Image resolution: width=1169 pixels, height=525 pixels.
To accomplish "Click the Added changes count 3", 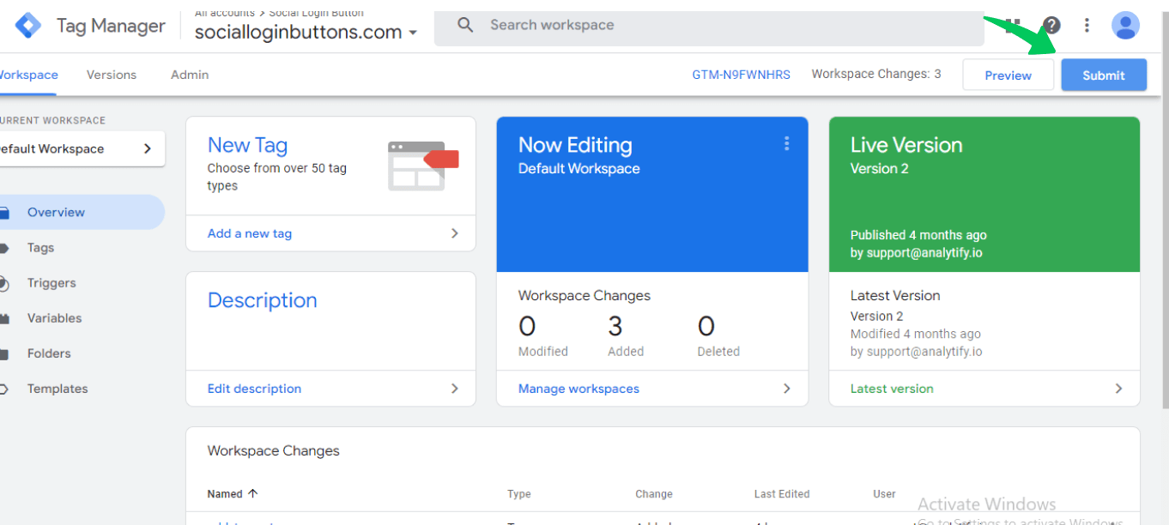I will point(615,326).
